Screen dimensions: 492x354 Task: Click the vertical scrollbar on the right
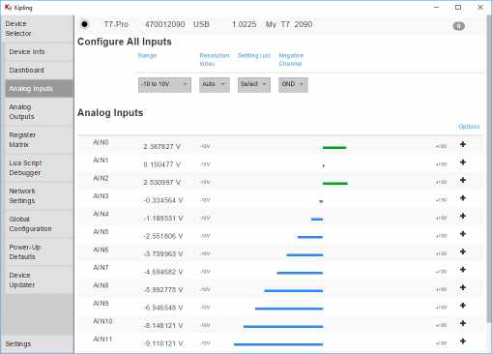click(x=489, y=167)
